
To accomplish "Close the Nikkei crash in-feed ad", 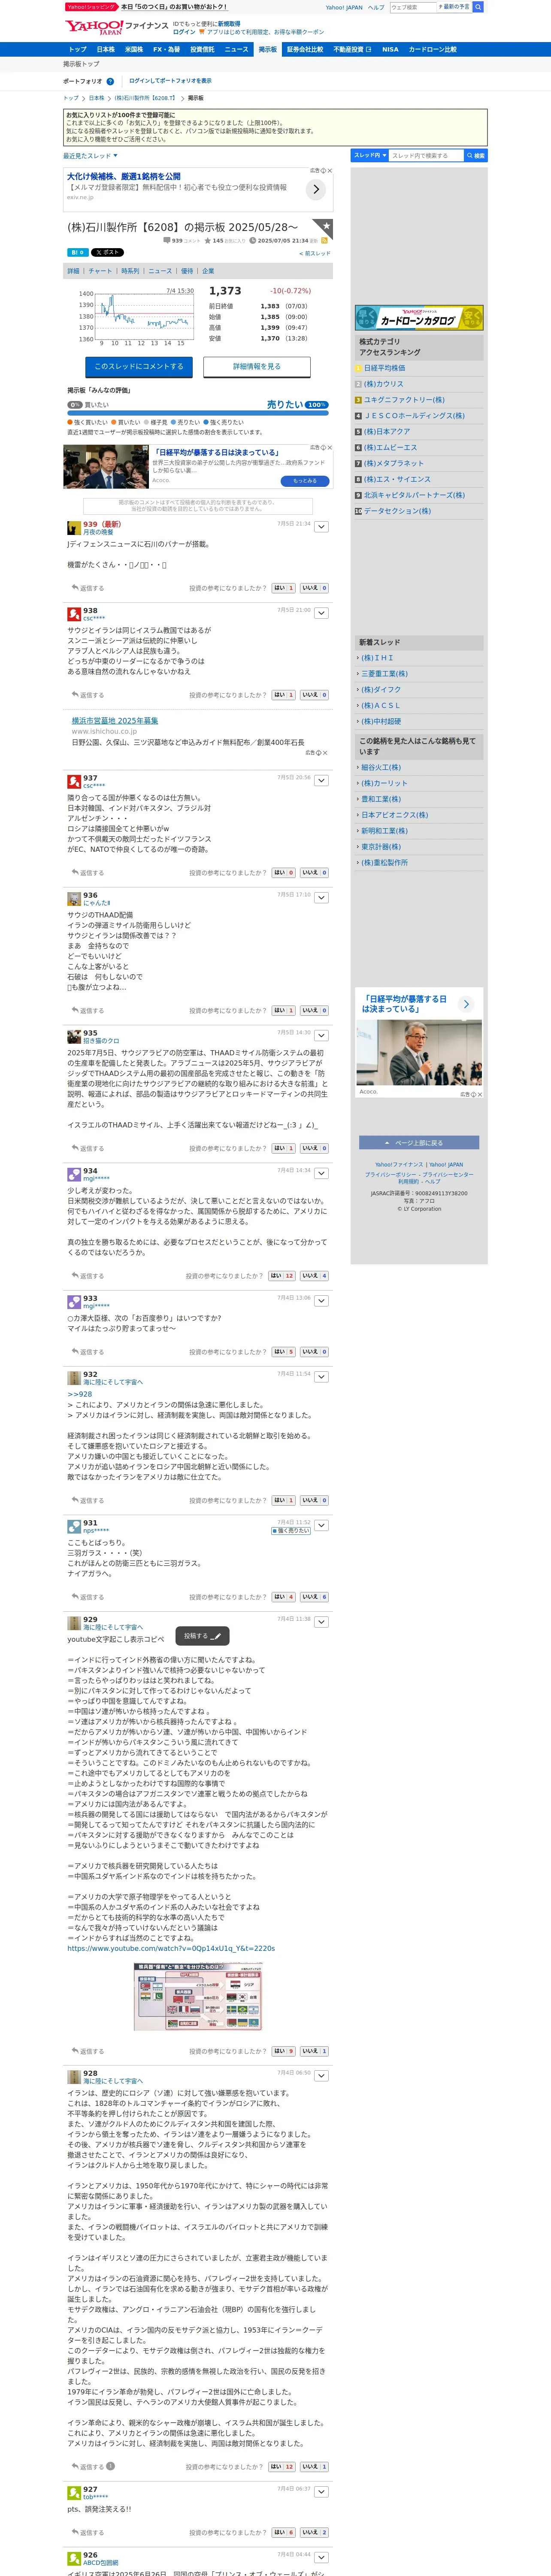I will [330, 448].
